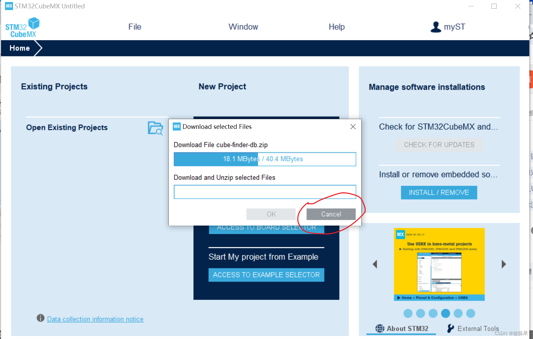This screenshot has height=339, width=533.
Task: Minimize the STM32CubeMX window
Action: (471, 6)
